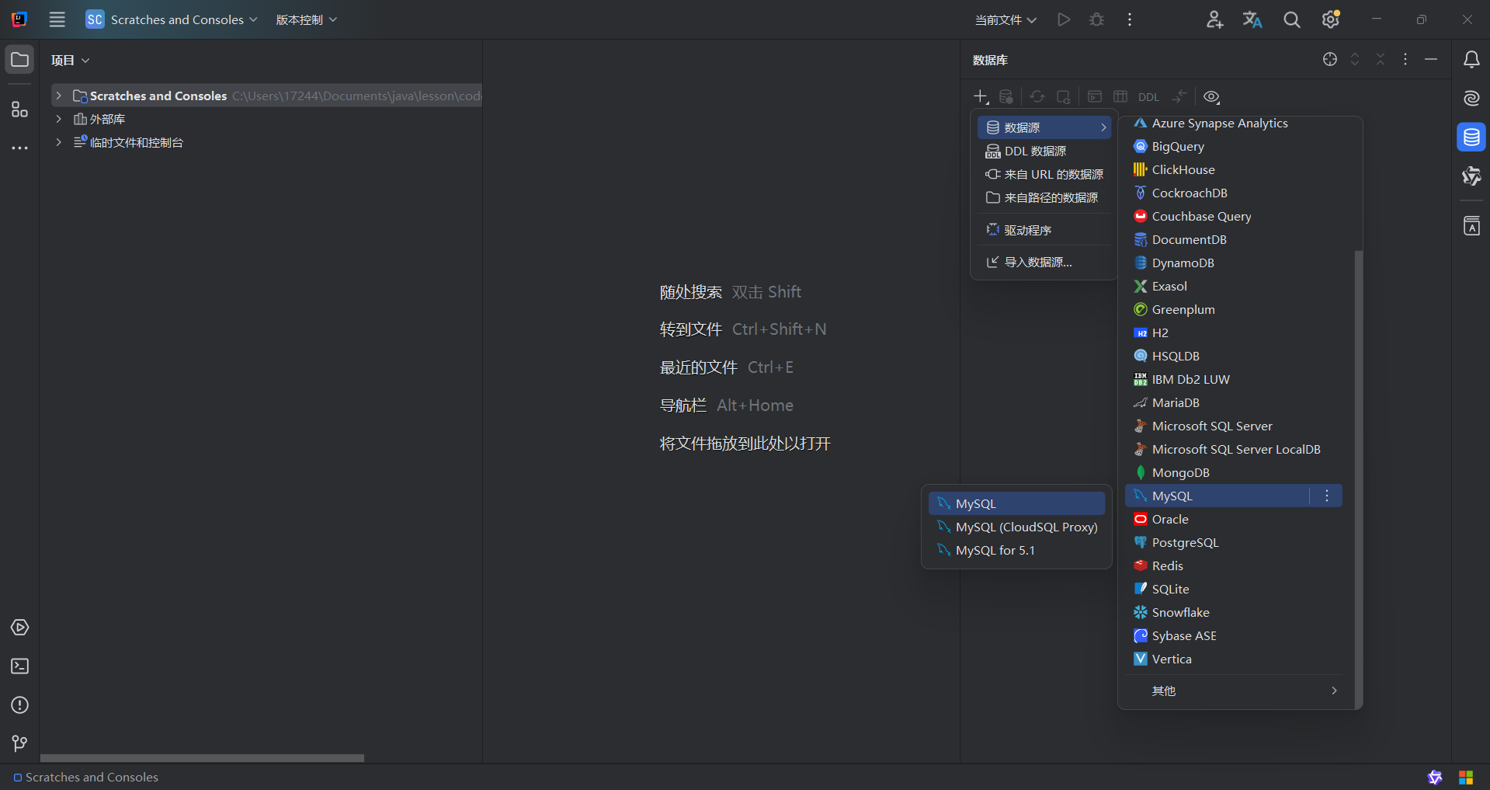Open the main hamburger menu
Image resolution: width=1490 pixels, height=790 pixels.
[x=57, y=19]
